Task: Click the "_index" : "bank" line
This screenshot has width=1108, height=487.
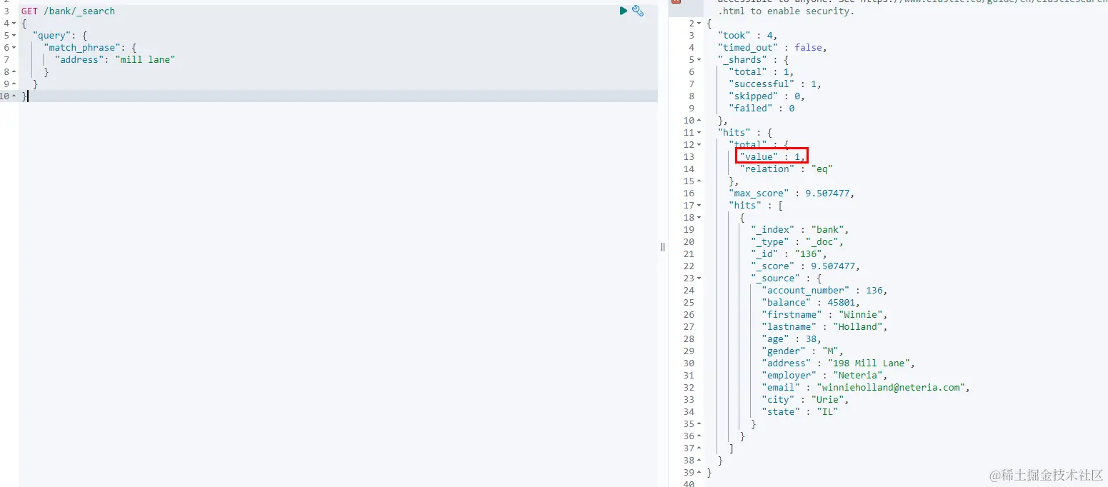Action: 800,230
